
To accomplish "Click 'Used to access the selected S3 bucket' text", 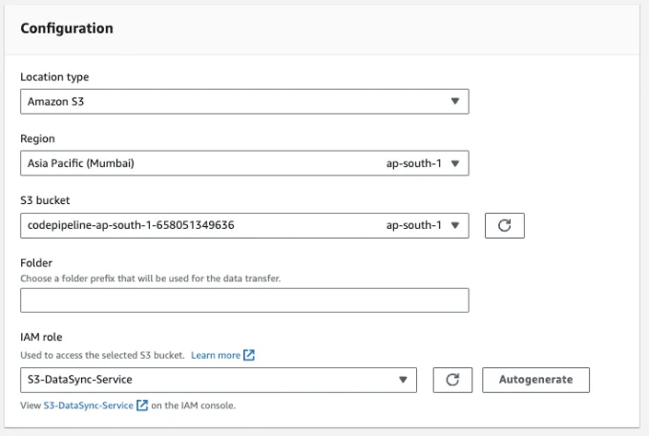I will tap(102, 355).
